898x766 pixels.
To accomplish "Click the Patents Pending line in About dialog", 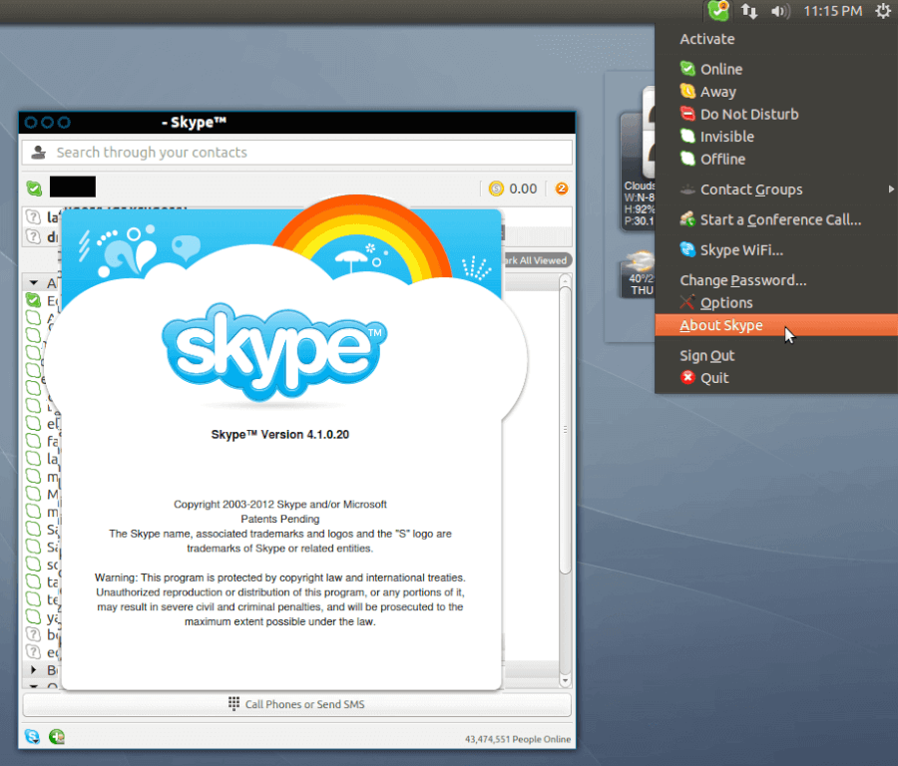I will point(280,519).
